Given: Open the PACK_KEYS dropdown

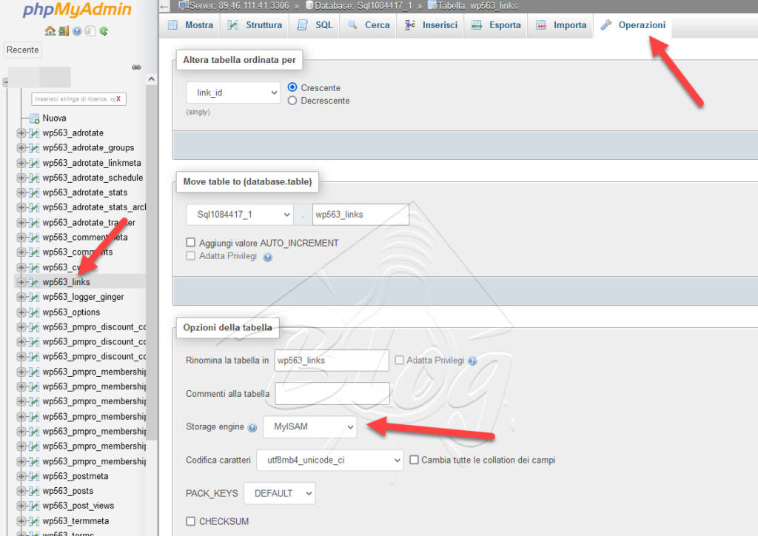Looking at the screenshot, I should click(279, 493).
